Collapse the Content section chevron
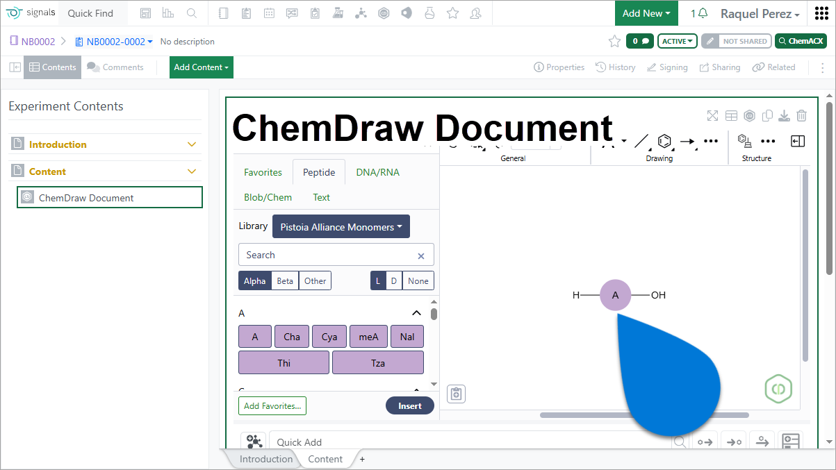The image size is (836, 470). (192, 171)
